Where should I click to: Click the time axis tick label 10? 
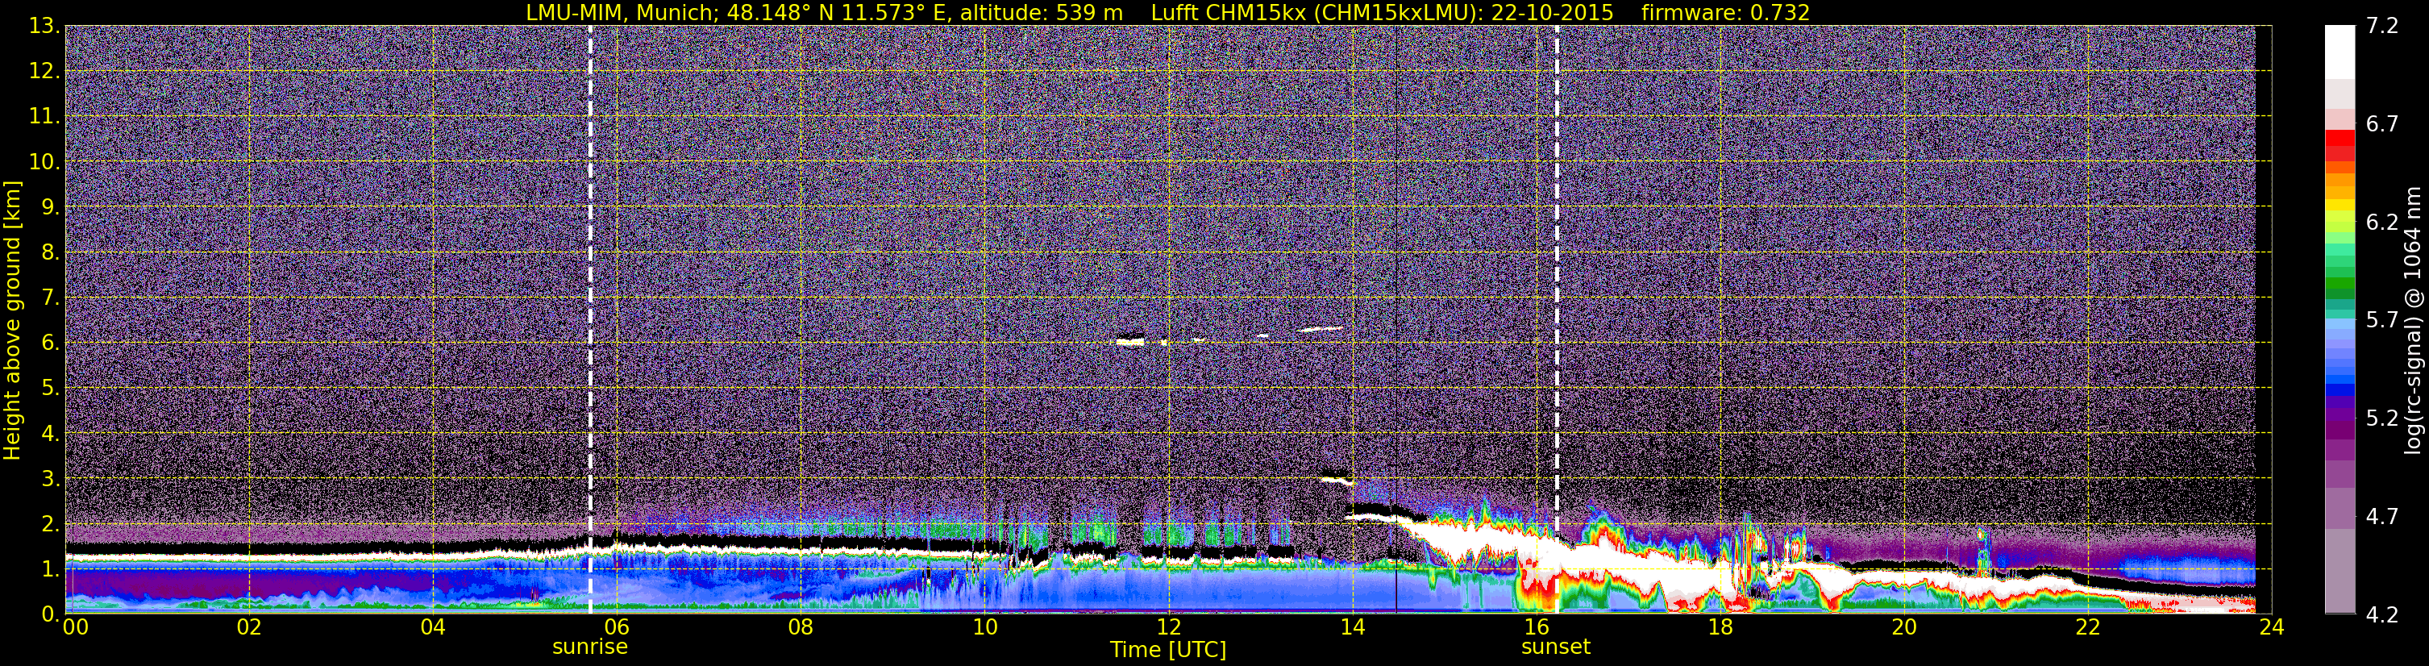984,627
